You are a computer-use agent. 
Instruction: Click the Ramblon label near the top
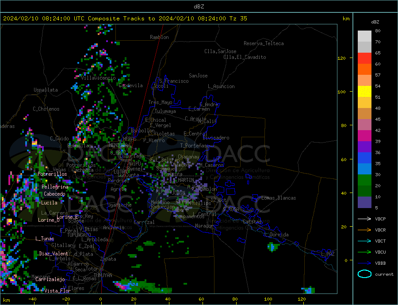159,37
